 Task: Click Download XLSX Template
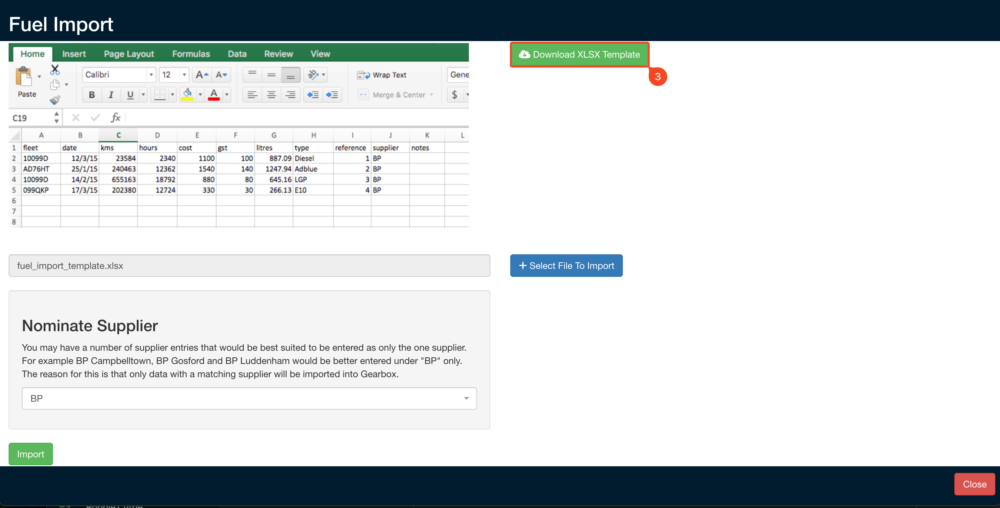click(579, 54)
